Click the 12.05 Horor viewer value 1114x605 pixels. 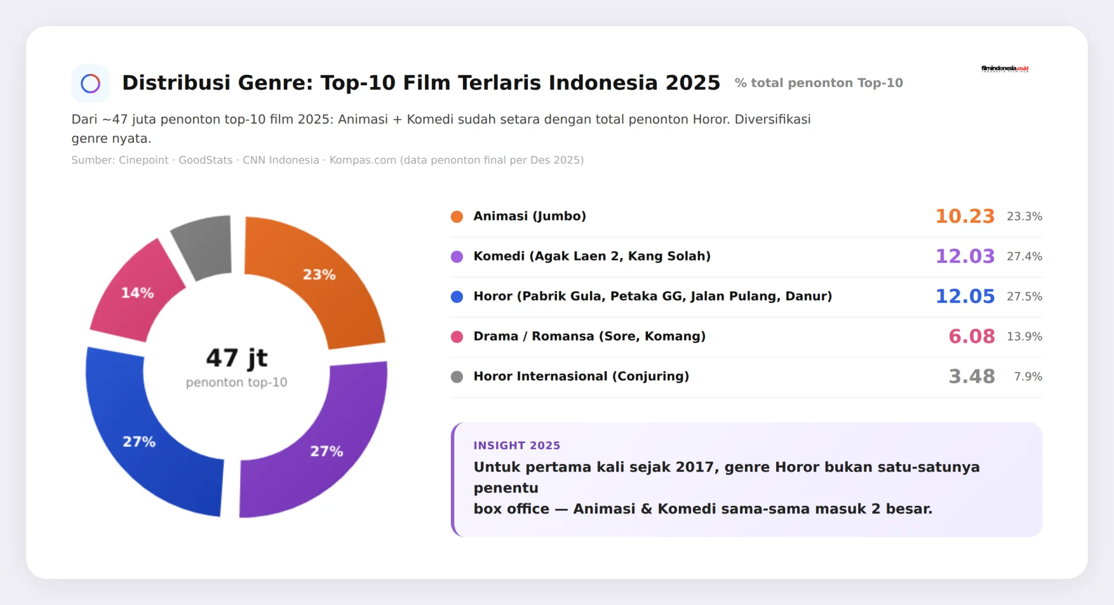(965, 296)
